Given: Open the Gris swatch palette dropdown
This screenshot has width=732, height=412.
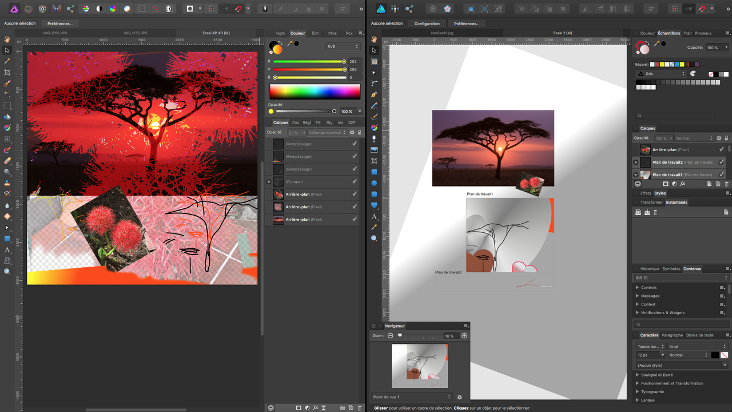Looking at the screenshot, I should 661,73.
